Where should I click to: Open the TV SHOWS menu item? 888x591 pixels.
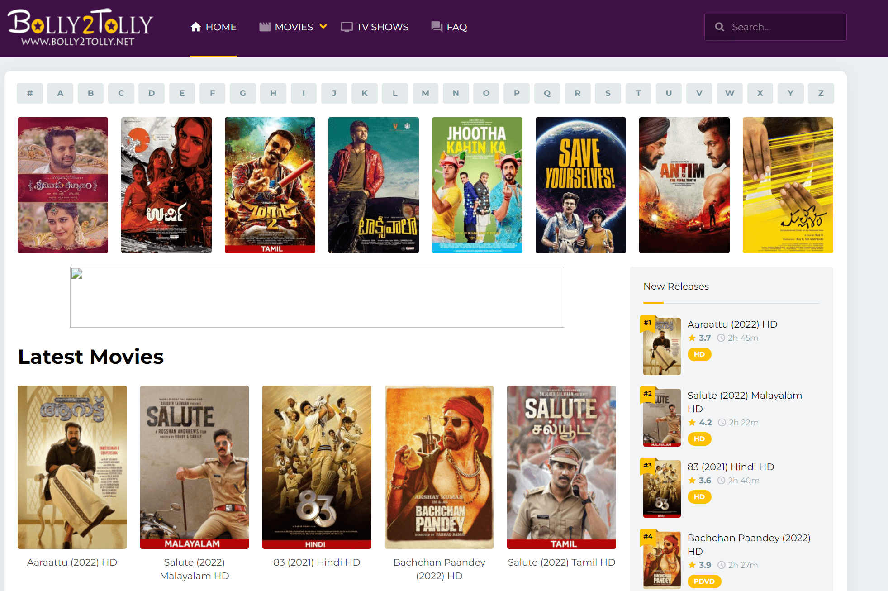tap(375, 27)
